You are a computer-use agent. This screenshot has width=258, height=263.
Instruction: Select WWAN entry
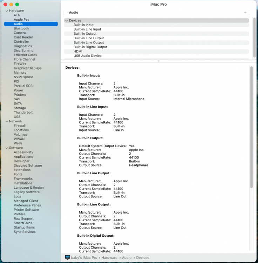tap(19, 139)
